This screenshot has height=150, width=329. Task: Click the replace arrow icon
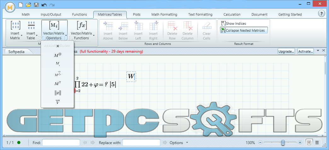pos(165,142)
